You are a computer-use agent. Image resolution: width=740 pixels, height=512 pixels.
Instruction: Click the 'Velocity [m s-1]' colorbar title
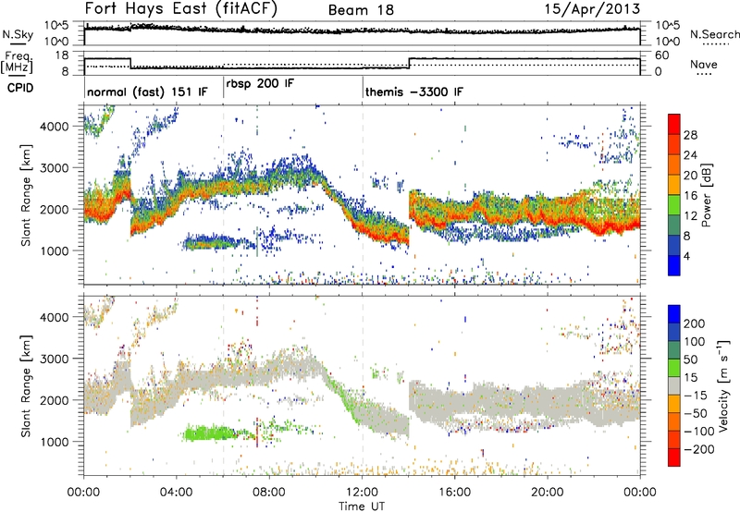722,385
